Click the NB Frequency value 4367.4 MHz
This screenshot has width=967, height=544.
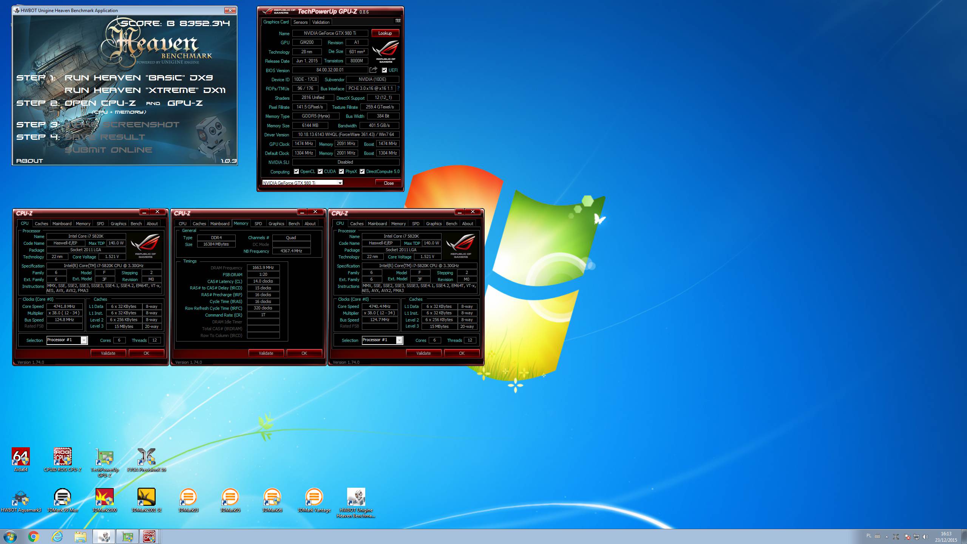click(291, 251)
